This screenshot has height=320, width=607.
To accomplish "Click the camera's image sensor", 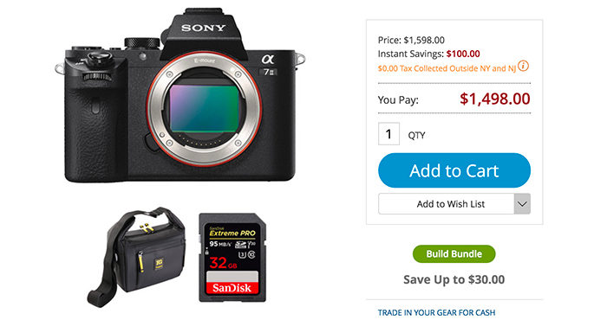I will [x=204, y=109].
